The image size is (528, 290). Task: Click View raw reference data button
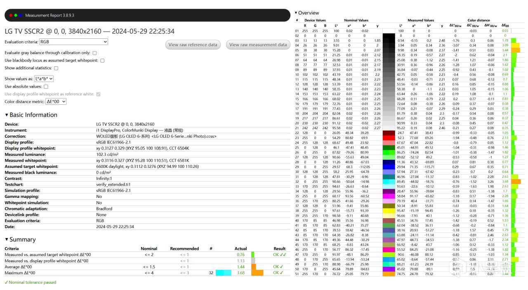click(x=193, y=45)
